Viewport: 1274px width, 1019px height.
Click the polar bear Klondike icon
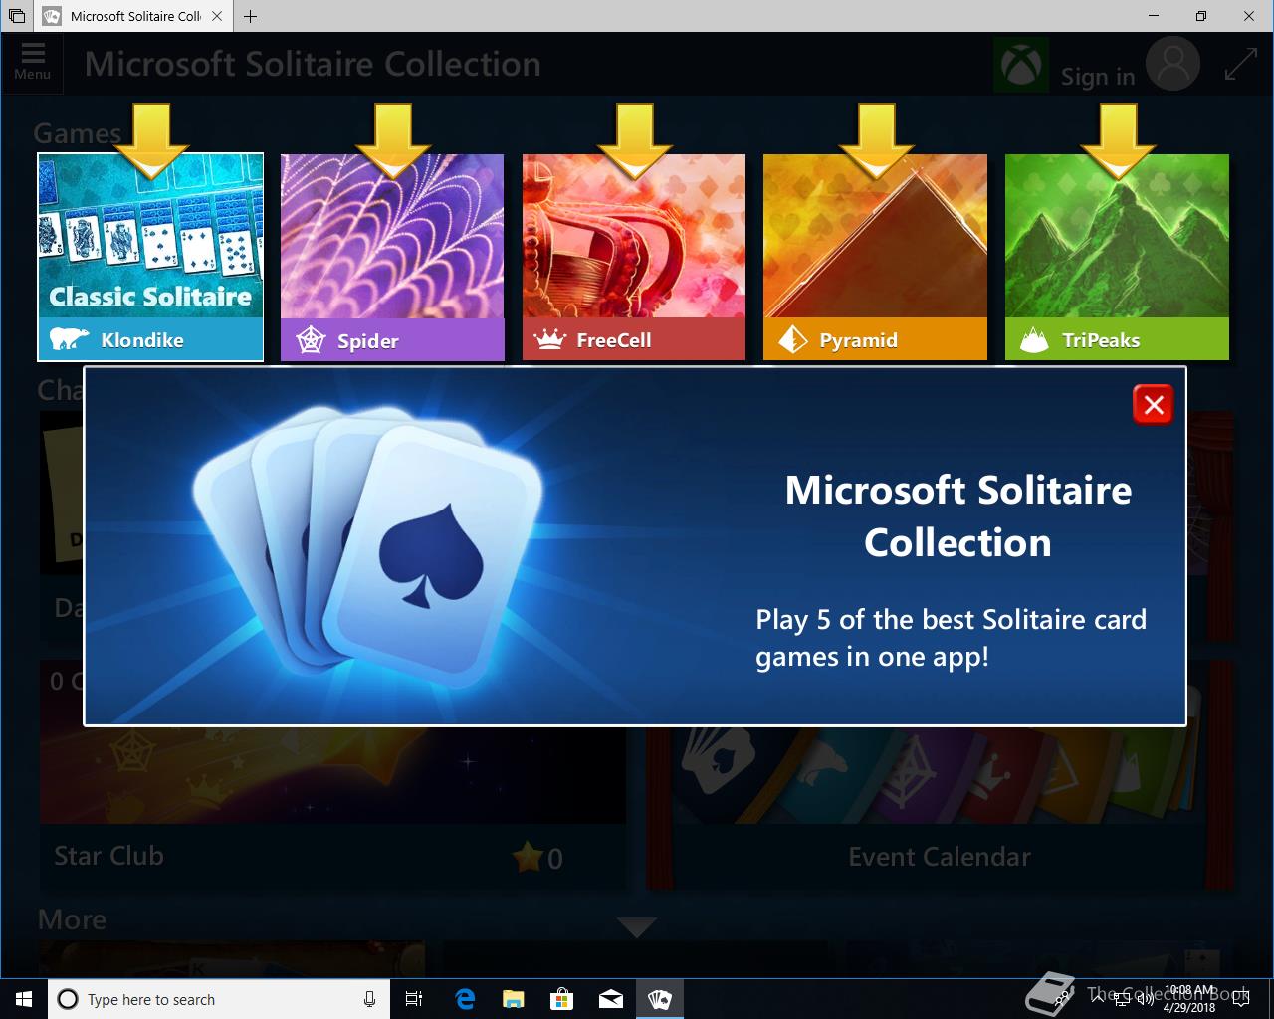point(69,339)
